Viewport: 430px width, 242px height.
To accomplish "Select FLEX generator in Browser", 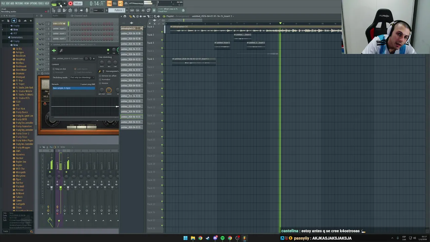I will [x=18, y=102].
